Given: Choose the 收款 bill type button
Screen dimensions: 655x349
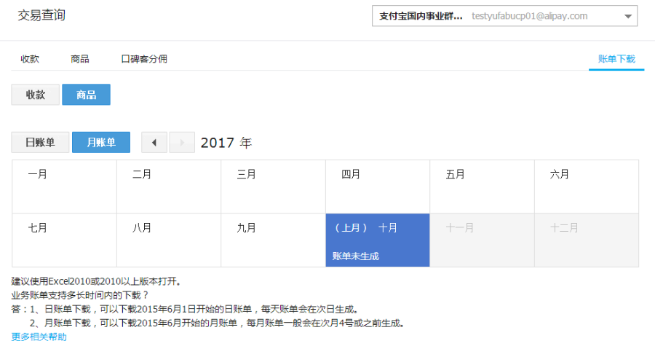Looking at the screenshot, I should 36,95.
